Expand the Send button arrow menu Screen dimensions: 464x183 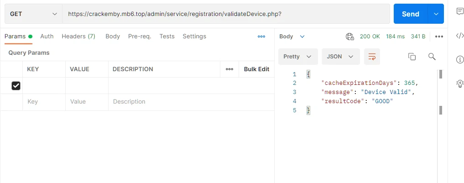[435, 14]
